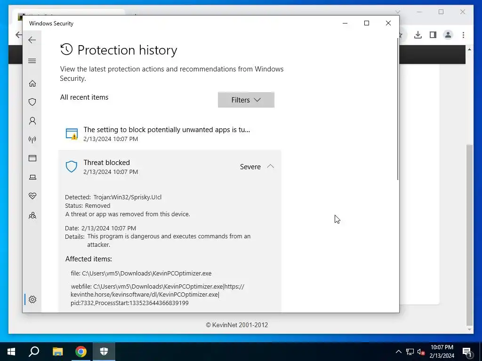
Task: Click the webfile path entry
Action: (x=157, y=295)
